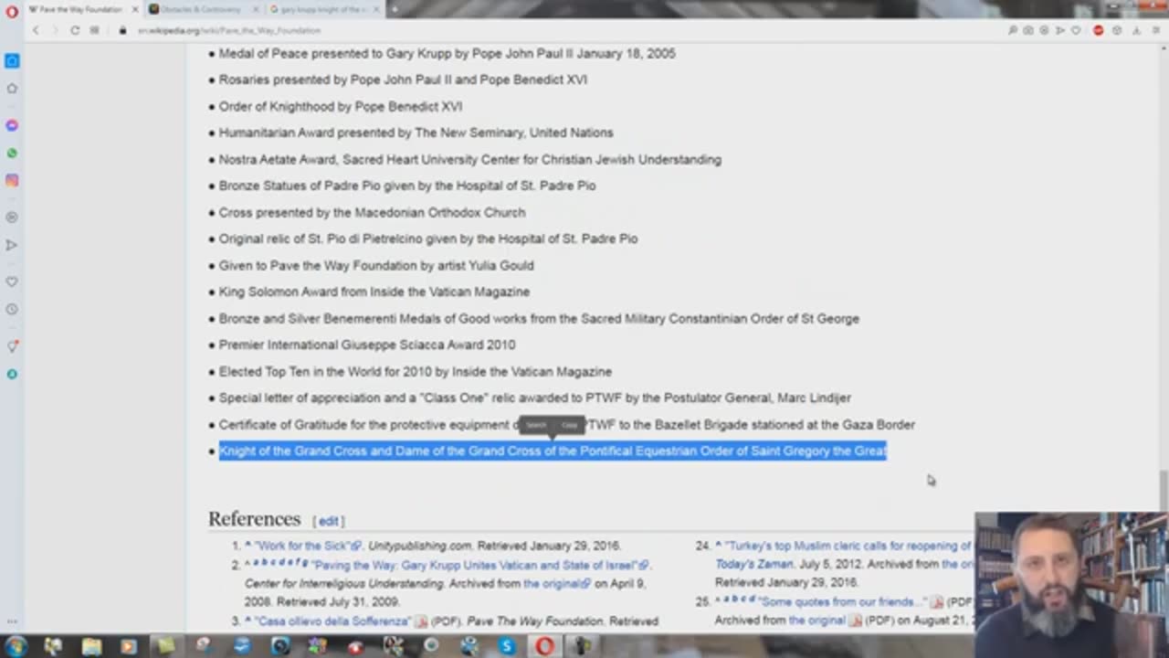1169x658 pixels.
Task: Click "Nostra Aetate Award" list line
Action: click(470, 159)
